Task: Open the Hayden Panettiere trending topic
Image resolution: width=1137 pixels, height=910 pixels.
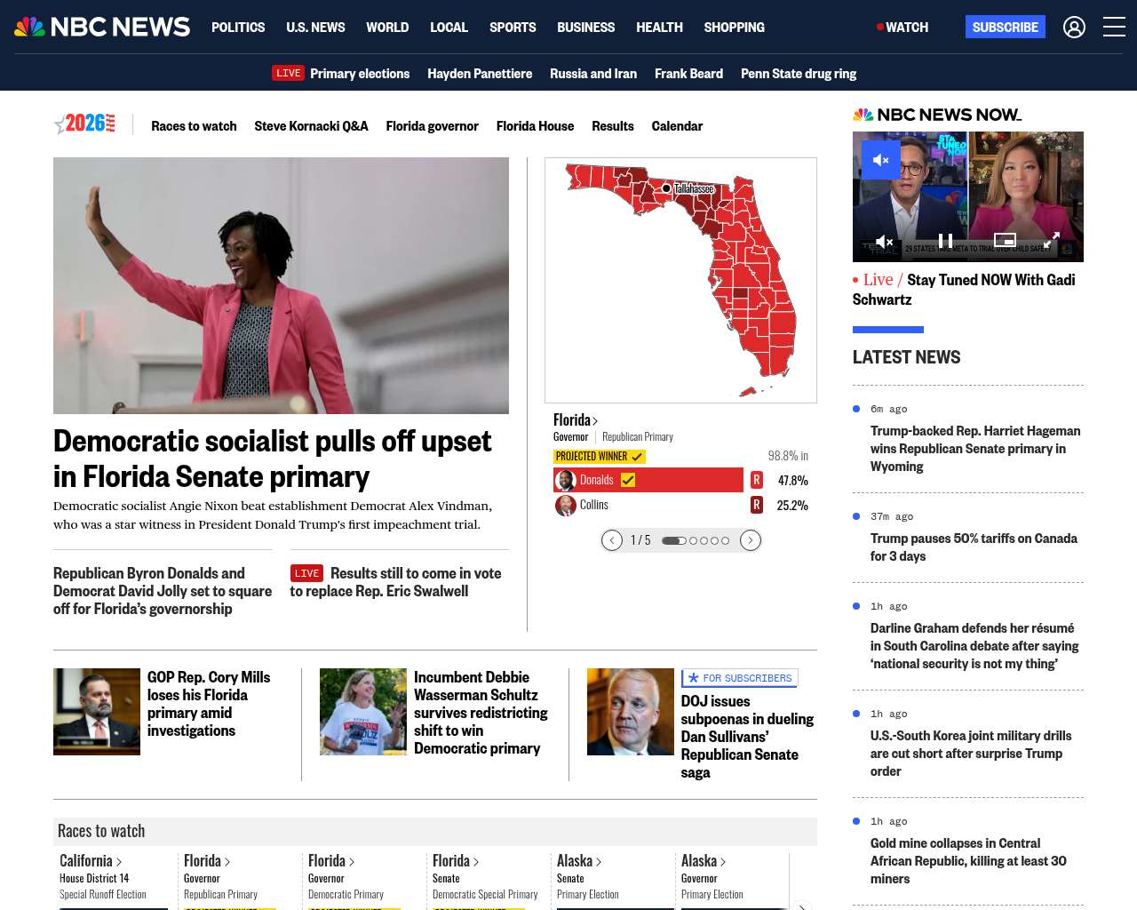Action: [x=480, y=74]
